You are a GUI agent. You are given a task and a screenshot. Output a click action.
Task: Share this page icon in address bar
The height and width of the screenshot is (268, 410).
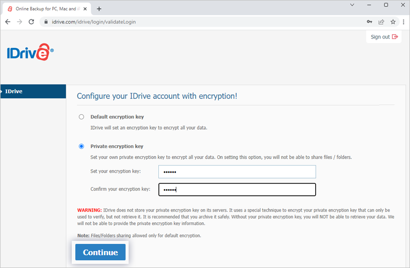pyautogui.click(x=381, y=22)
